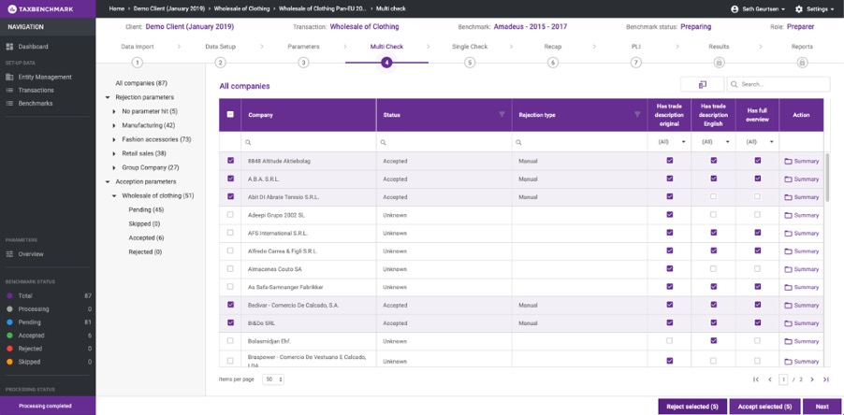Expand the Retail sales (38) node
The width and height of the screenshot is (844, 415).
(114, 153)
